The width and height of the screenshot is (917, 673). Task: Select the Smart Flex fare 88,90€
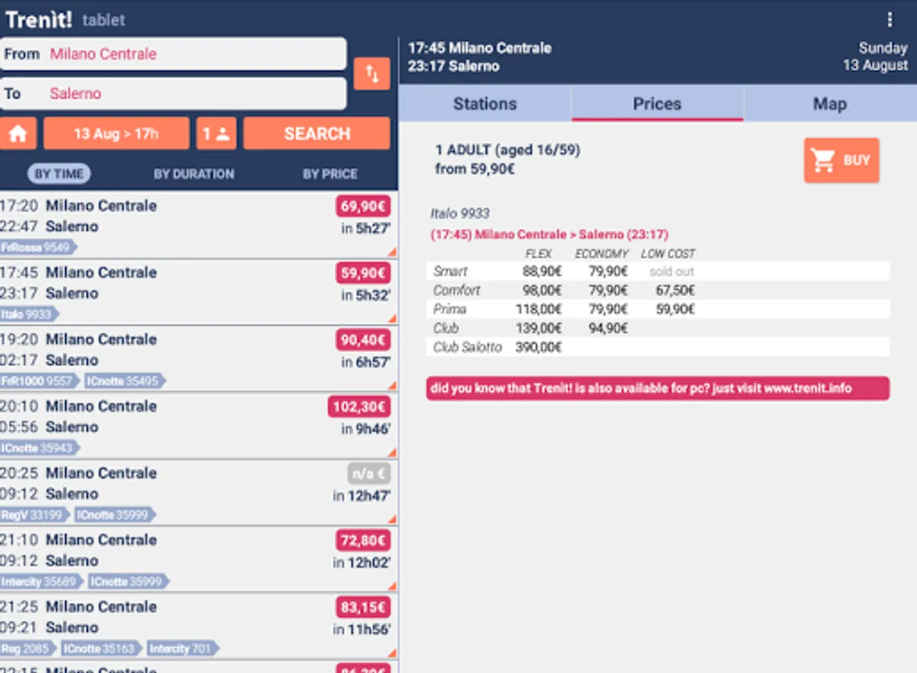542,271
